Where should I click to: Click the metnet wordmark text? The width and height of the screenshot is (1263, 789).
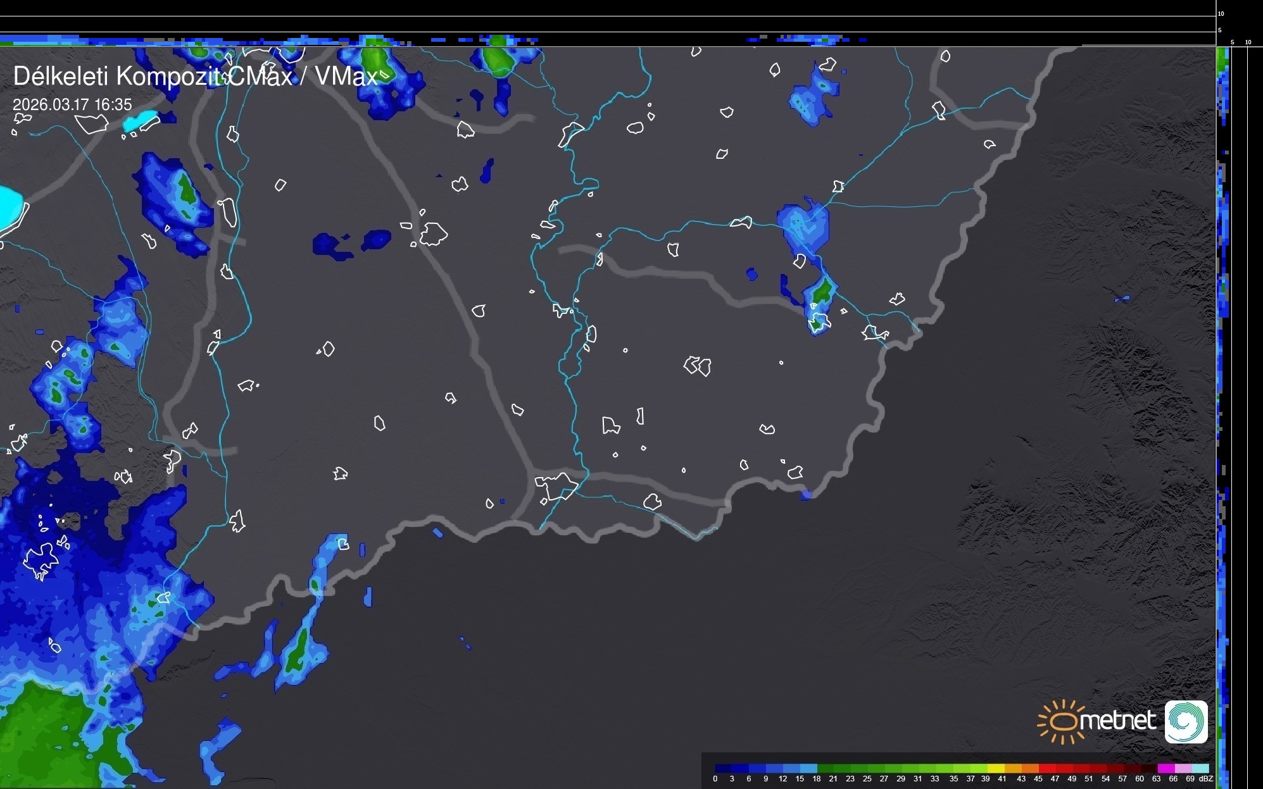1118,721
